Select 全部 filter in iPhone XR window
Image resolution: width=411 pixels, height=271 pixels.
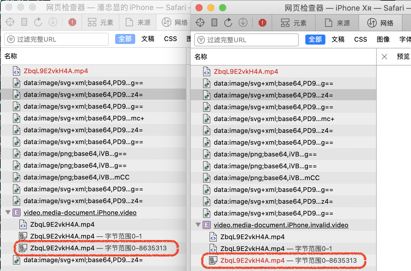315,40
